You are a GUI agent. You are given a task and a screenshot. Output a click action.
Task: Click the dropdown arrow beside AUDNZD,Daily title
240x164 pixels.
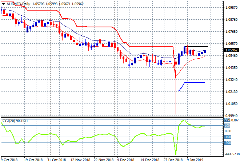pos(3,3)
